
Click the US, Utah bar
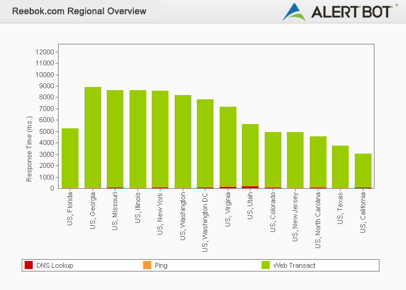(x=251, y=155)
